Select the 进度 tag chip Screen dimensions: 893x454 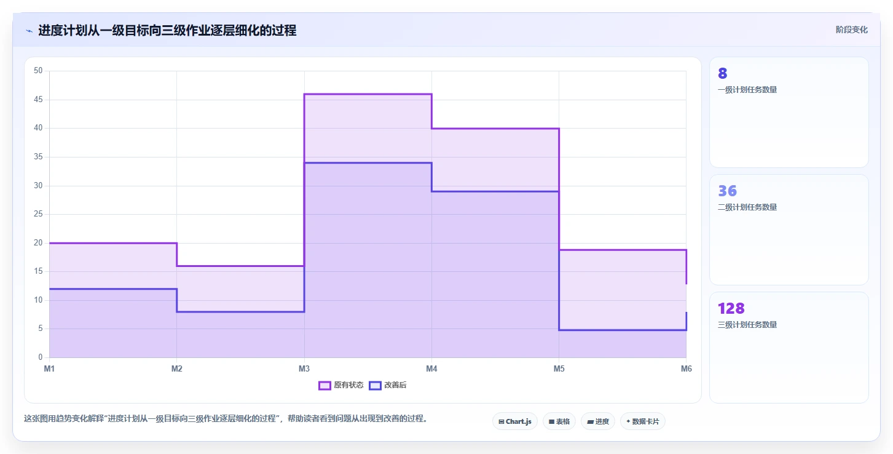point(598,421)
